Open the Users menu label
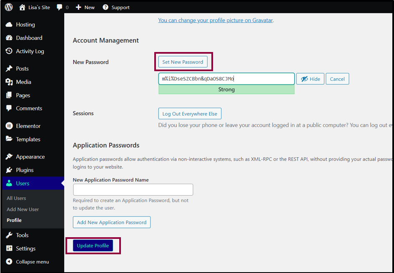 tap(23, 184)
